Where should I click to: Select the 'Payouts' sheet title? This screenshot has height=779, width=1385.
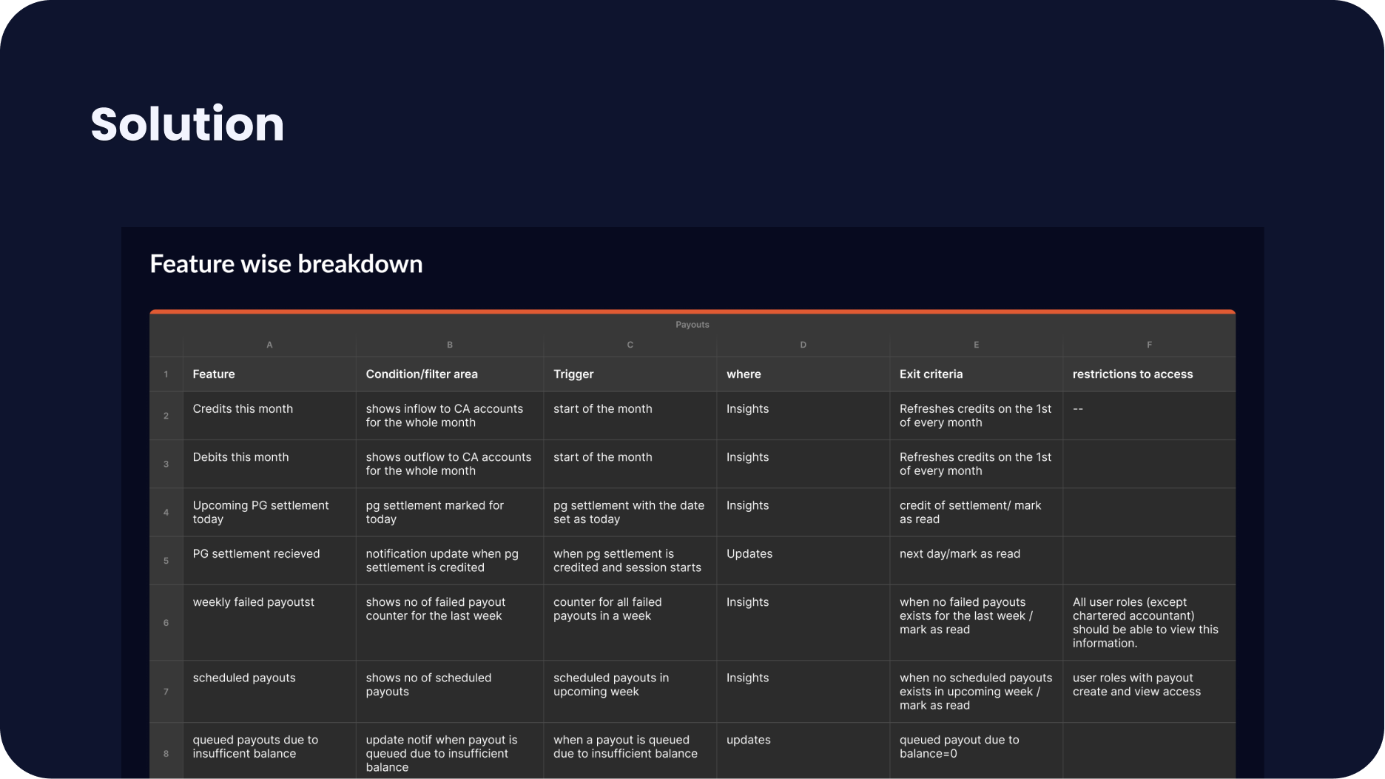[x=692, y=325]
